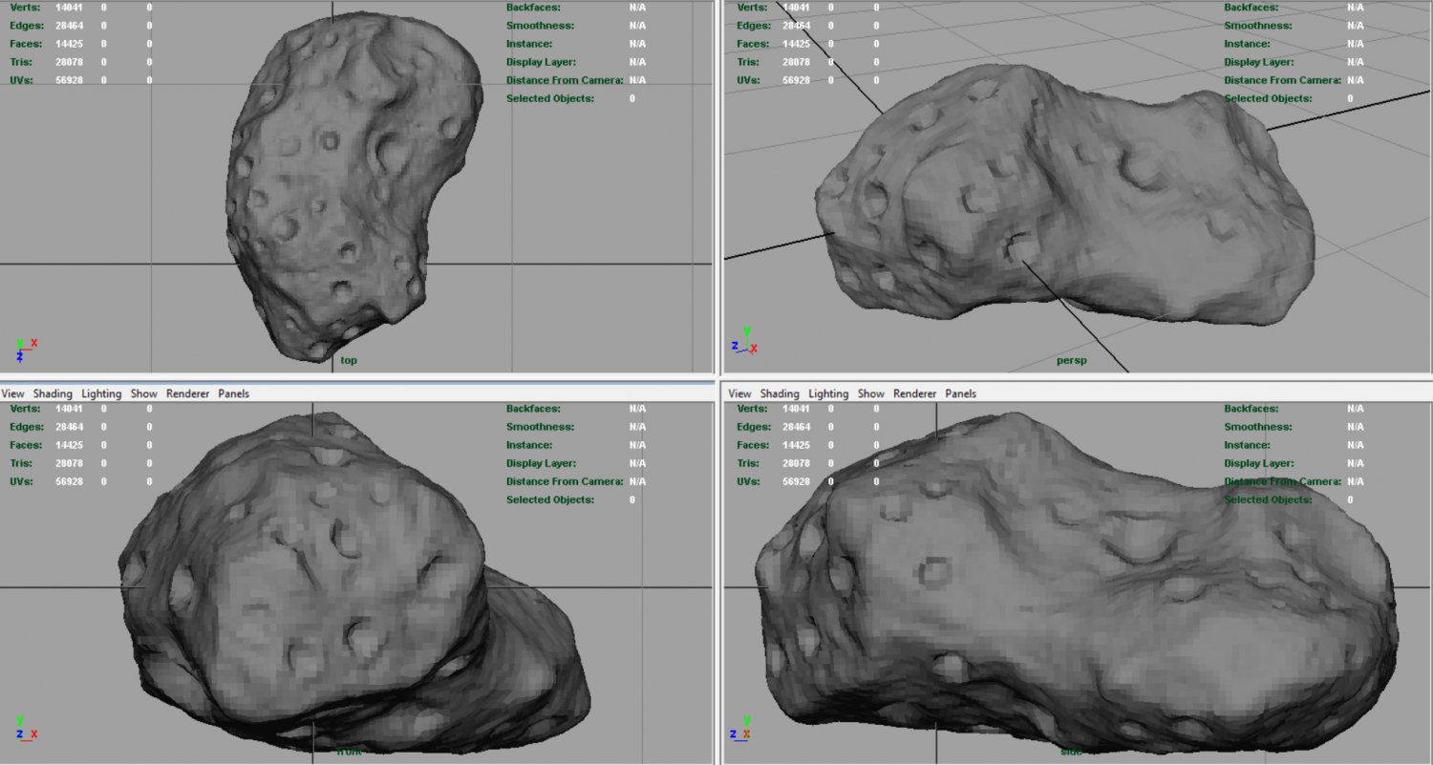Click the axis orientation icon in front viewport

pos(24,728)
